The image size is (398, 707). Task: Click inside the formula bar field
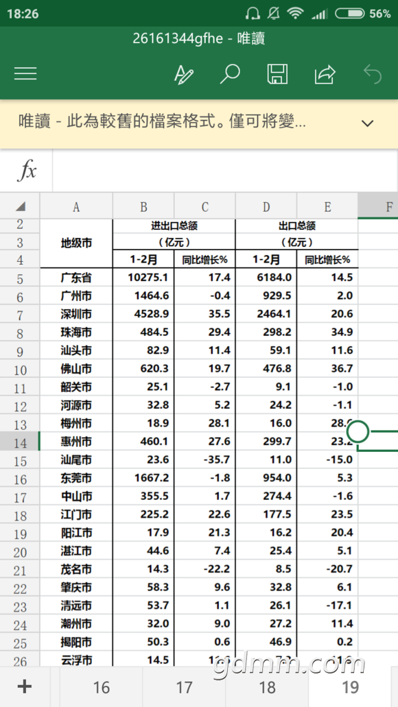tap(225, 171)
